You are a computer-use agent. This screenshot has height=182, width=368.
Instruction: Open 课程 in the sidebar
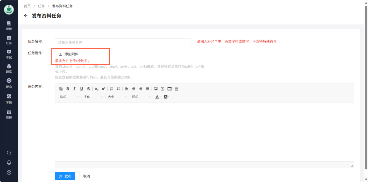point(9,26)
